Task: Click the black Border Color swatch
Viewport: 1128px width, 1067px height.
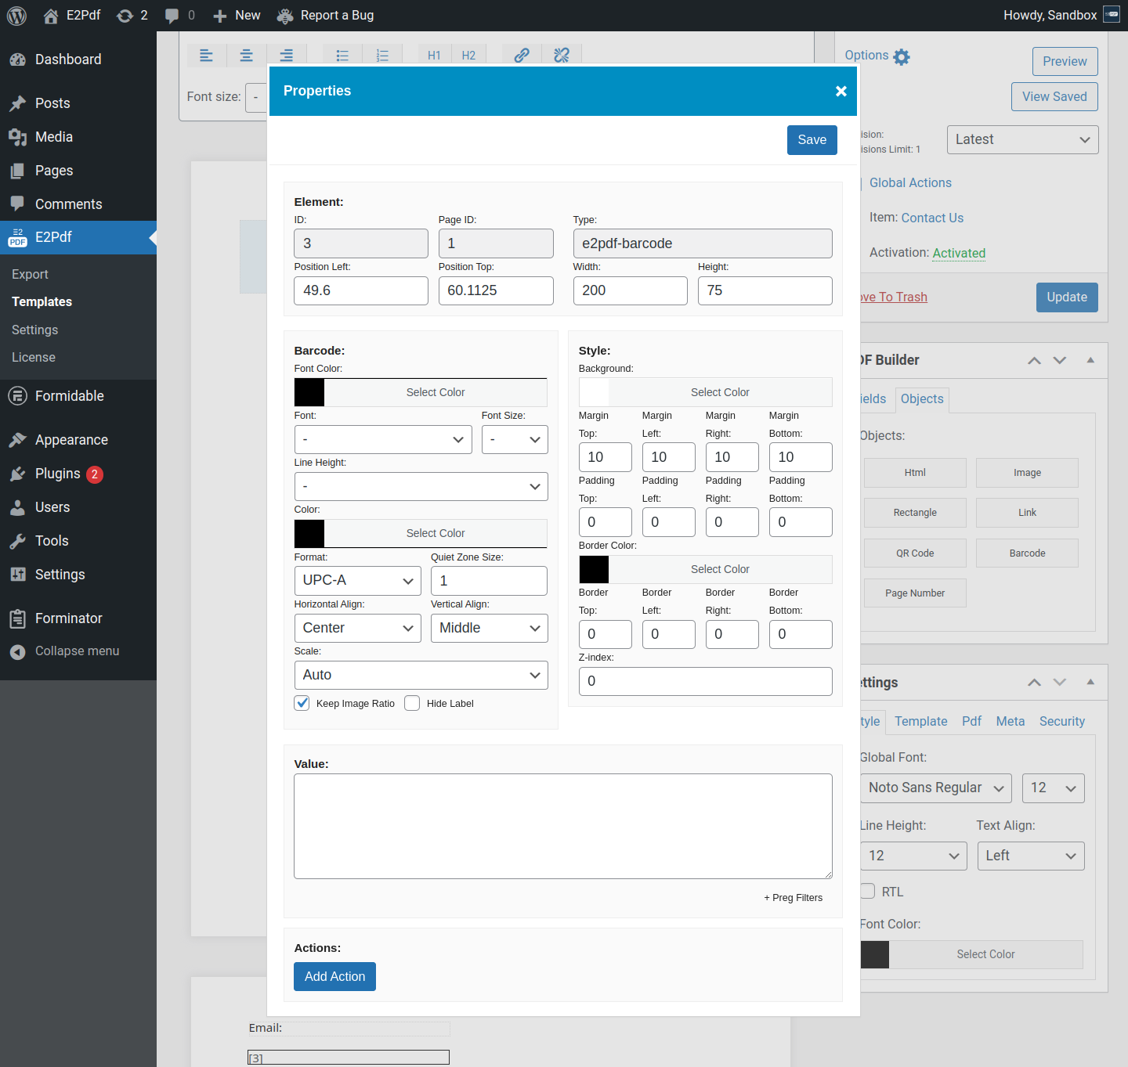Action: pyautogui.click(x=594, y=570)
